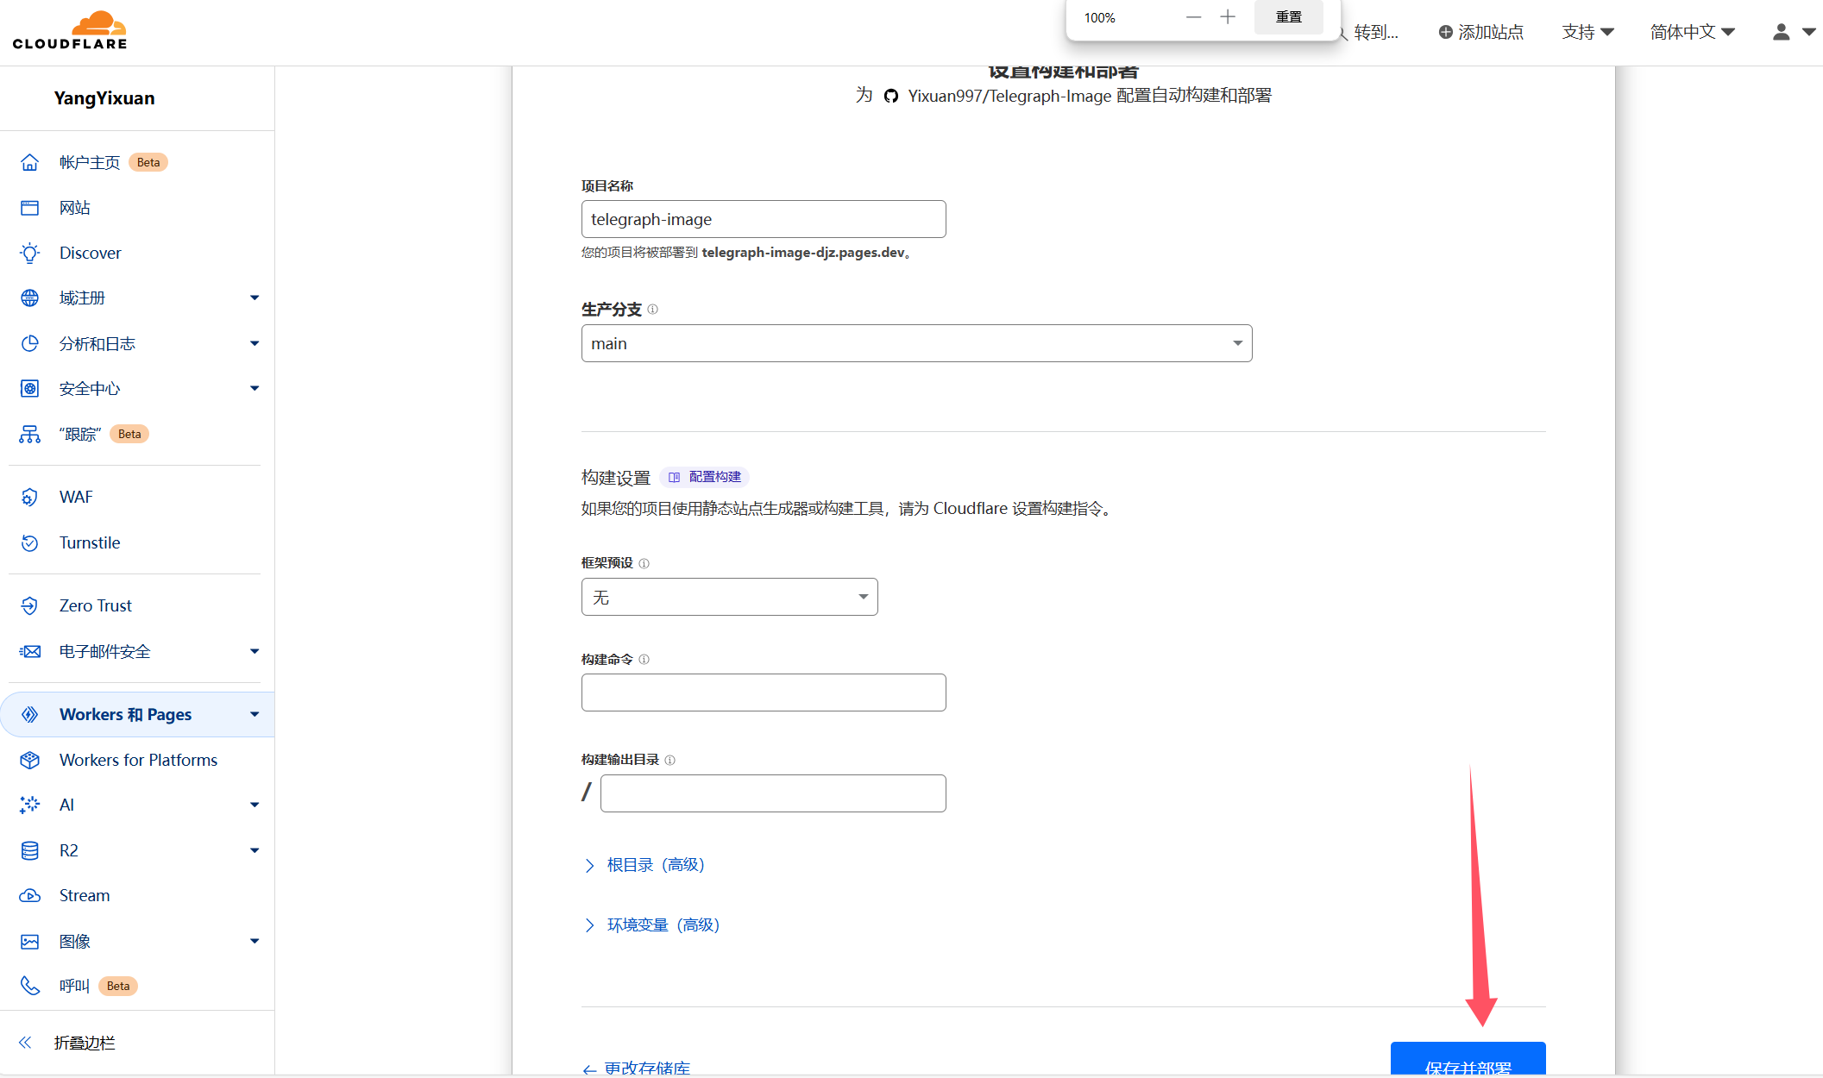Open 帐户主页 home icon
Image resolution: width=1823 pixels, height=1078 pixels.
click(x=30, y=162)
